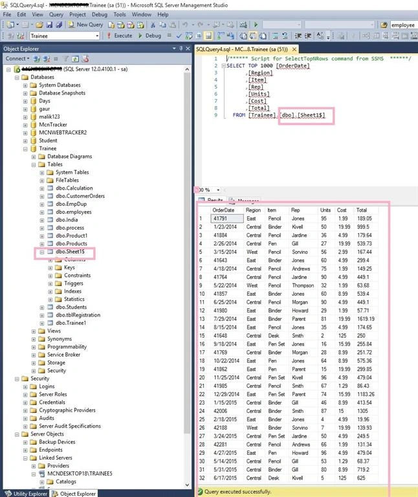Viewport: 418px width, 497px height.
Task: Select the cell containing 41791
Action: click(x=227, y=218)
